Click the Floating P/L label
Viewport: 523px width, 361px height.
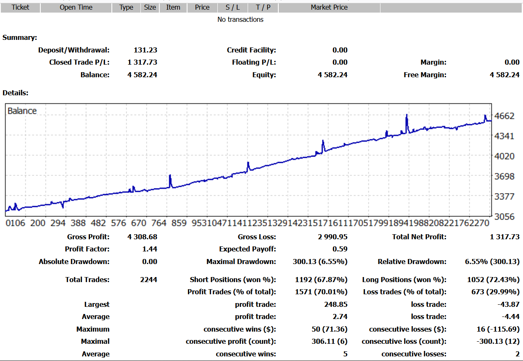[254, 63]
